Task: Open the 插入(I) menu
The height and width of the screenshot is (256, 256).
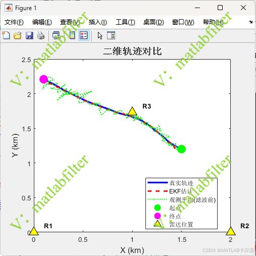Action: [98, 22]
